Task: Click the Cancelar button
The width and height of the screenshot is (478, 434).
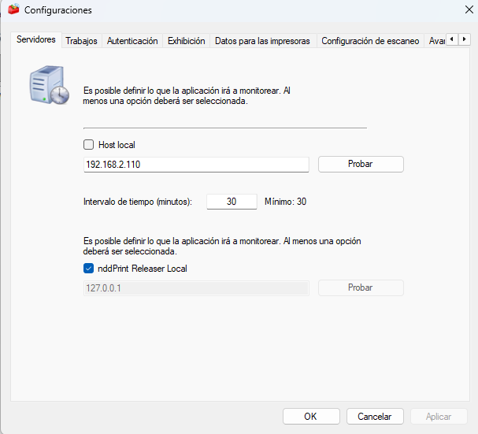Action: [375, 417]
